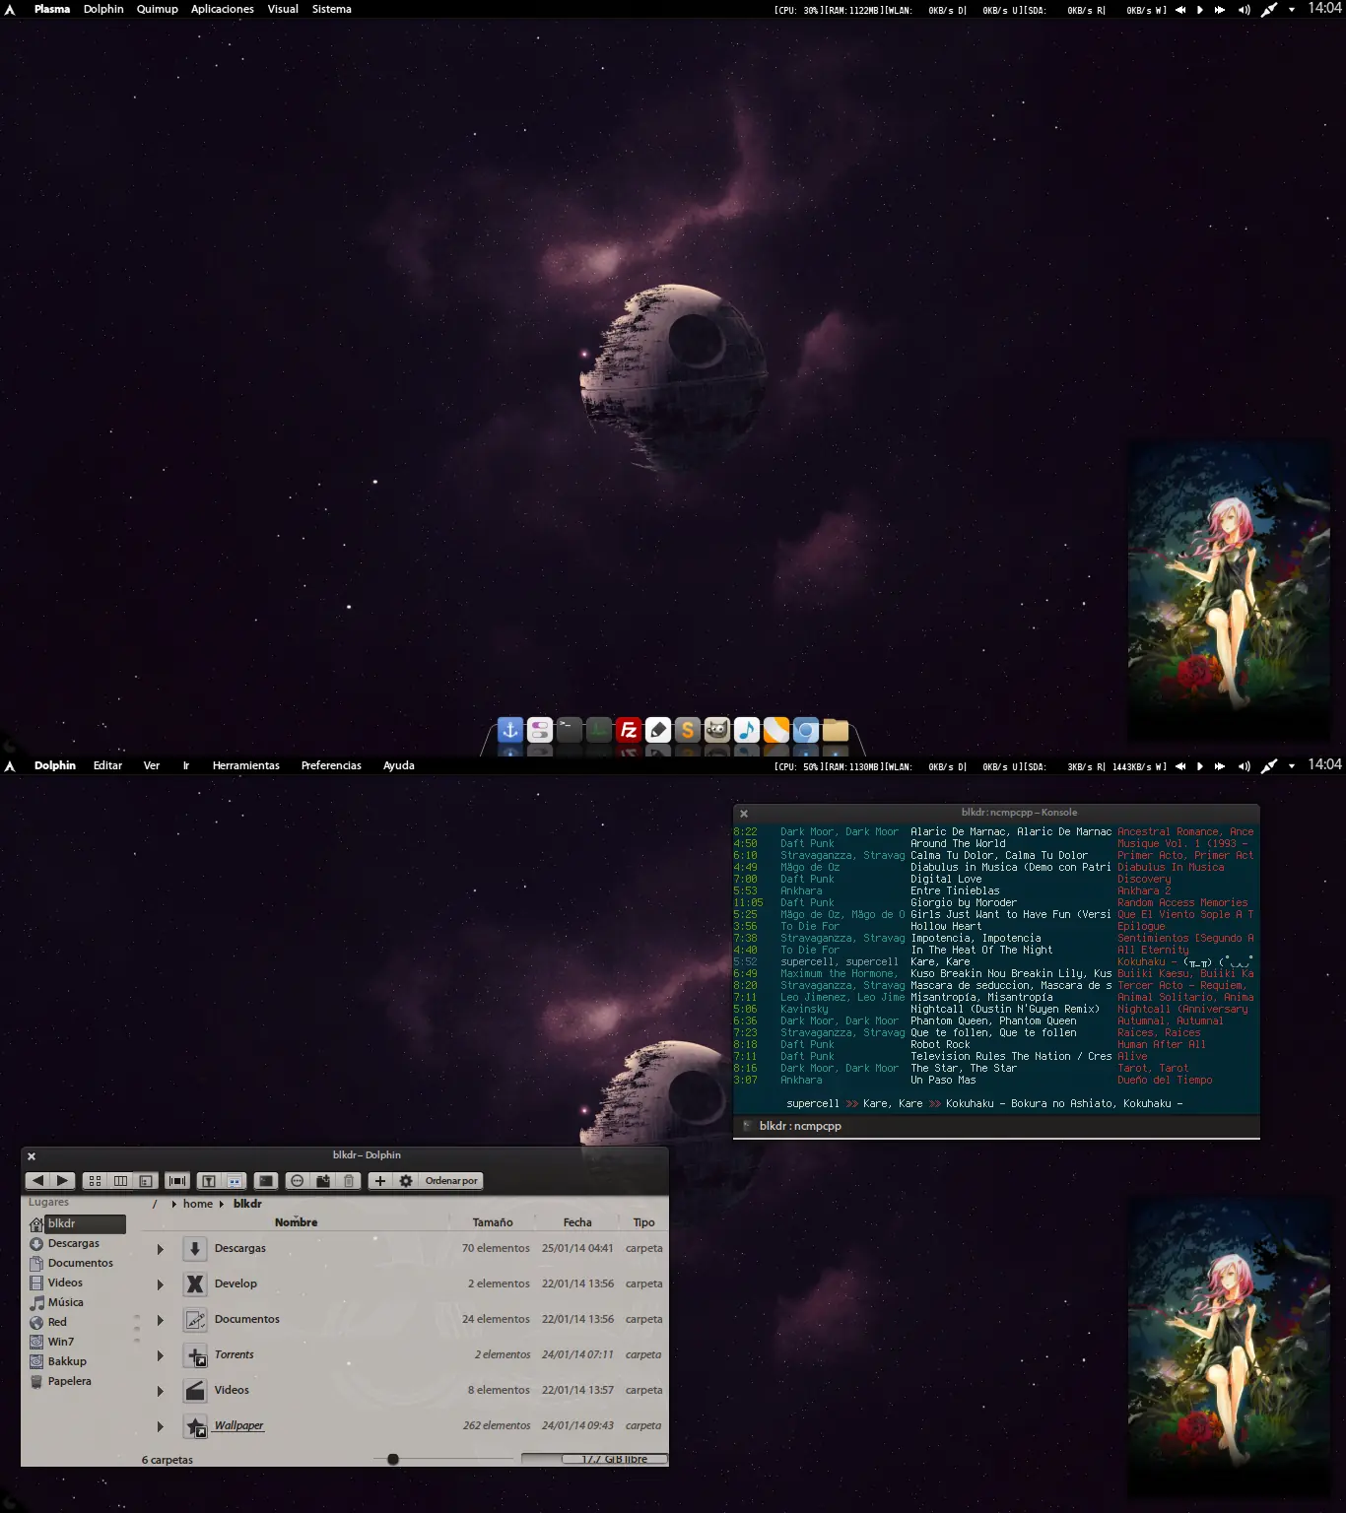Open Papelera in the Lugares sidebar
The height and width of the screenshot is (1513, 1346).
pos(69,1381)
